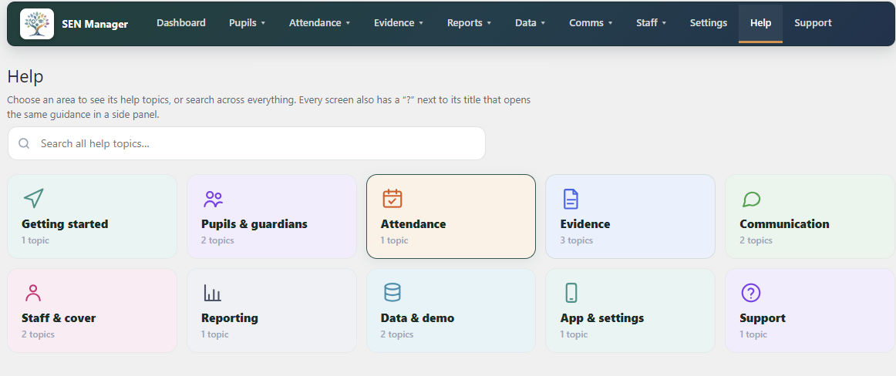Click the calendar check Attendance icon
This screenshot has height=376, width=896.
[392, 199]
